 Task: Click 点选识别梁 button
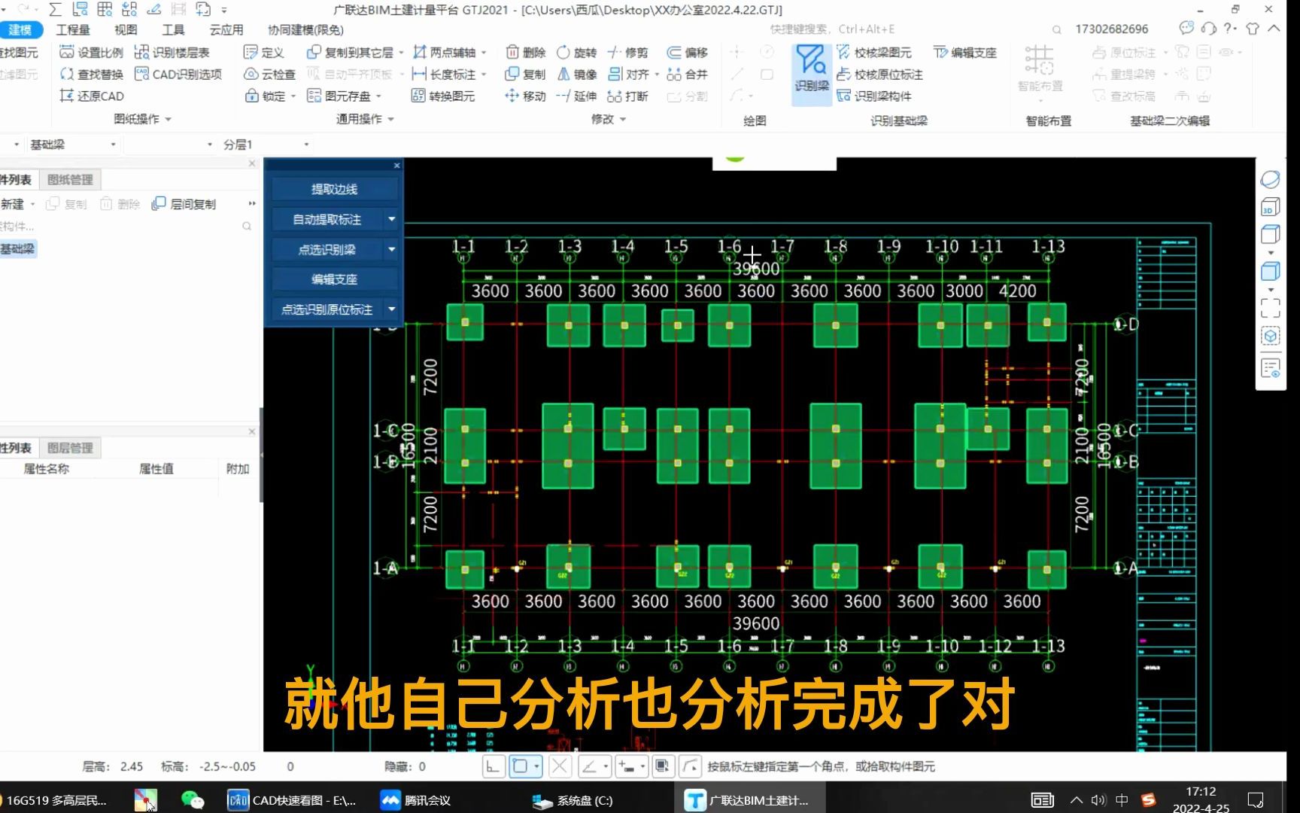(327, 249)
